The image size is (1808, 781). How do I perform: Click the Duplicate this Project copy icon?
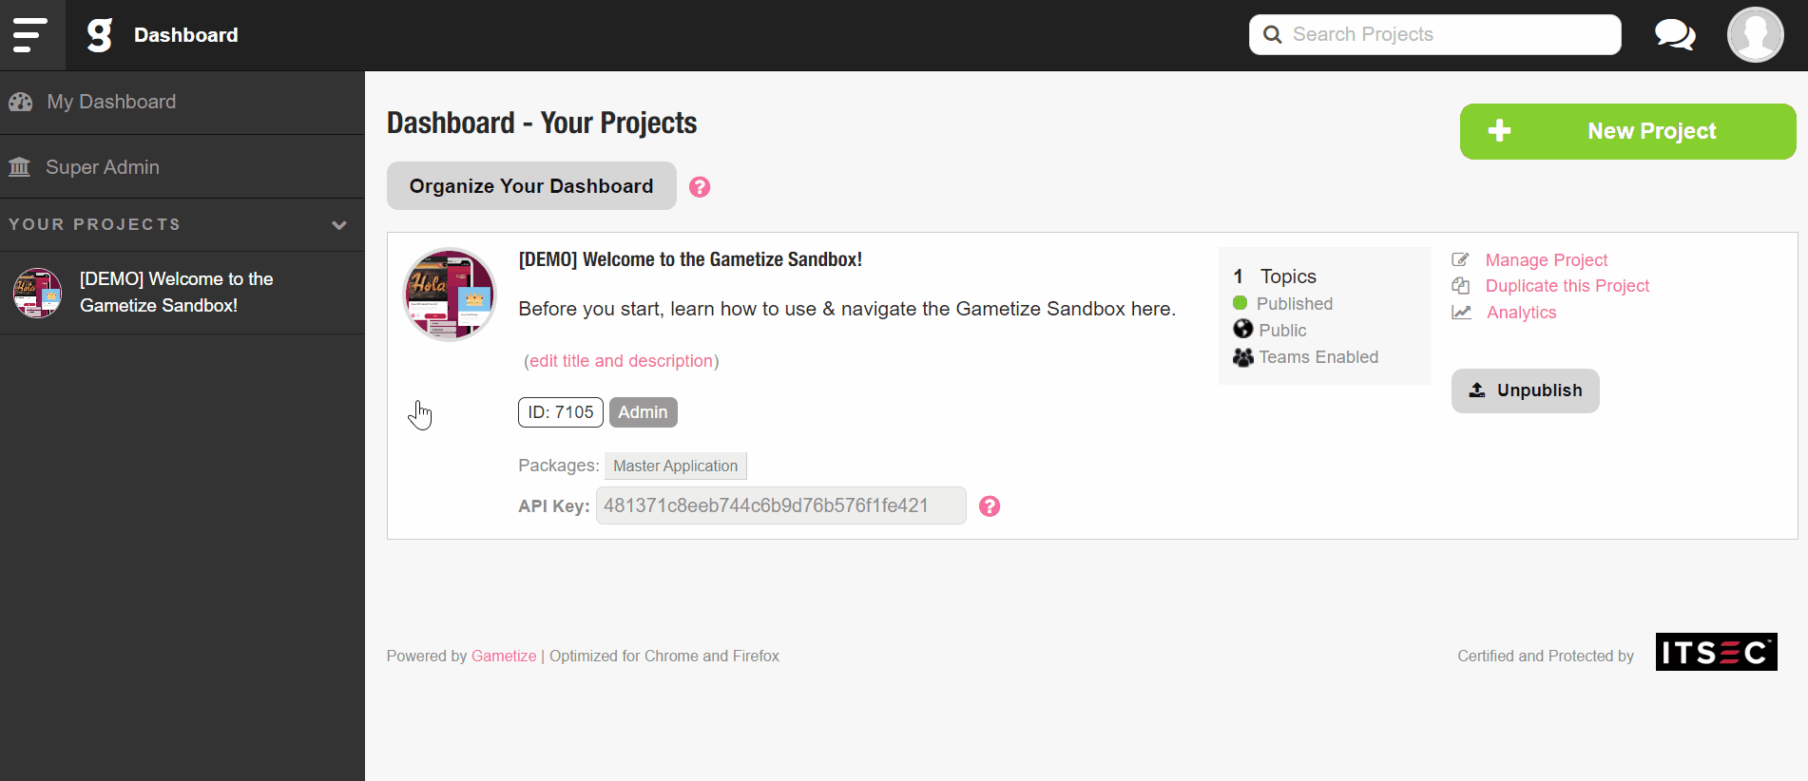coord(1461,286)
